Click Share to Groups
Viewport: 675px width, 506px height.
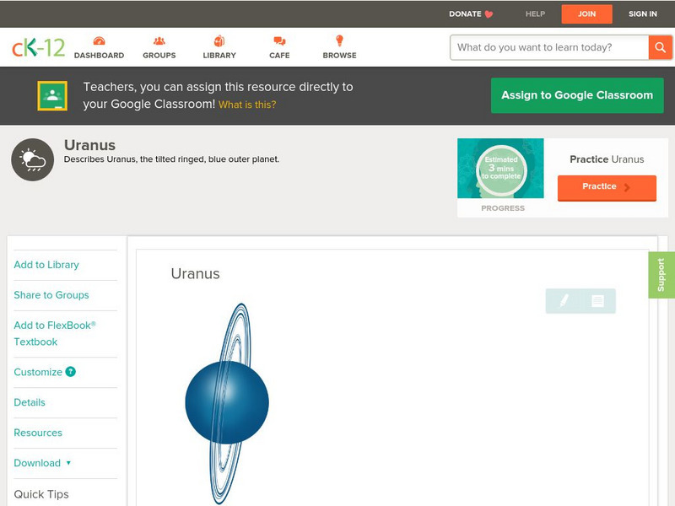click(51, 295)
